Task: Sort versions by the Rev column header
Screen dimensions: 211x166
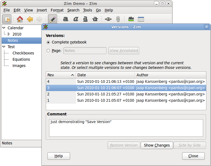Action: coord(61,75)
